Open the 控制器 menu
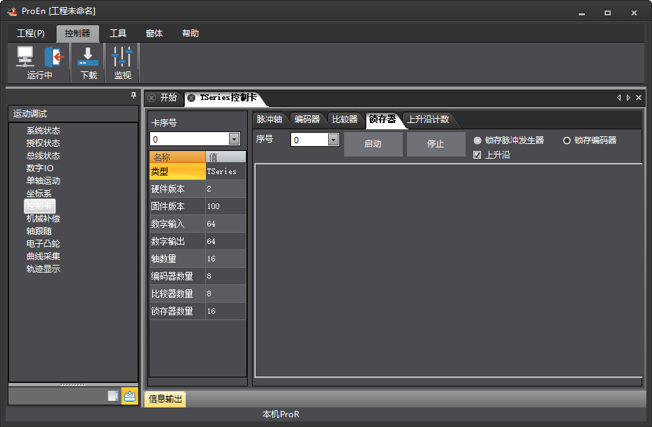This screenshot has height=427, width=652. (x=77, y=34)
